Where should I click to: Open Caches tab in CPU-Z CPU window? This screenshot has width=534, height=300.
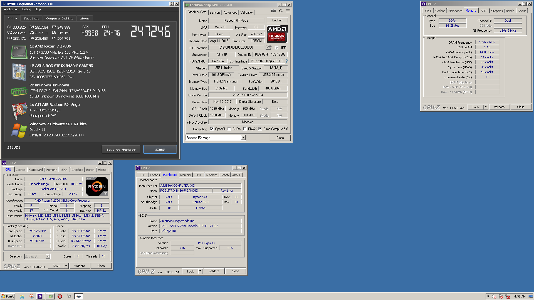(20, 170)
